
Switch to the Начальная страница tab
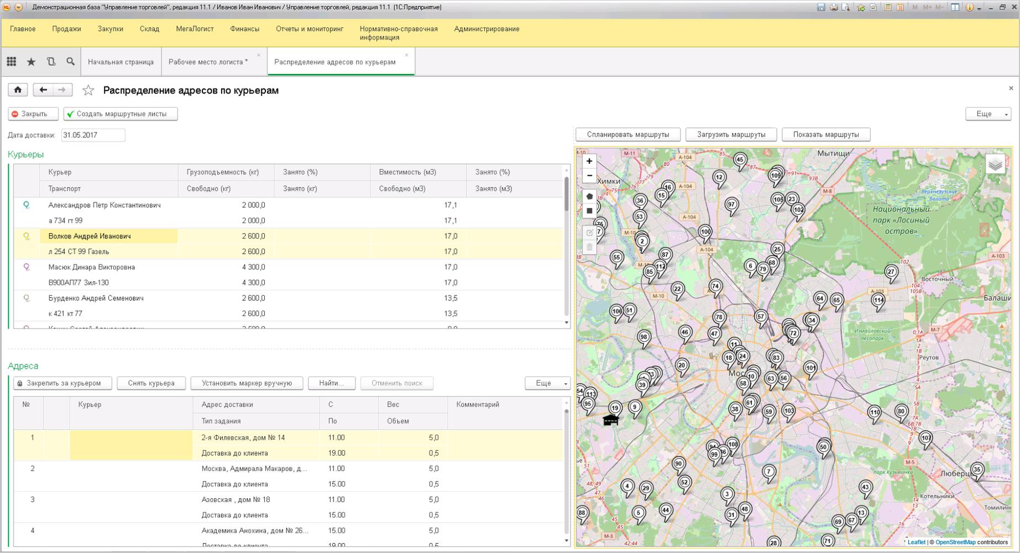point(121,62)
